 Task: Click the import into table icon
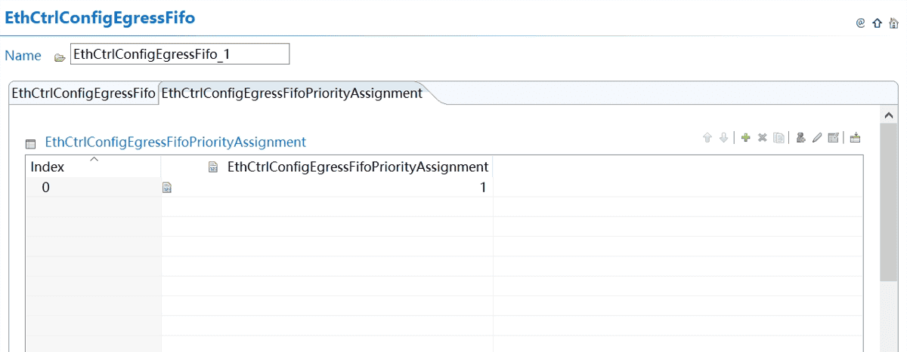pos(855,138)
